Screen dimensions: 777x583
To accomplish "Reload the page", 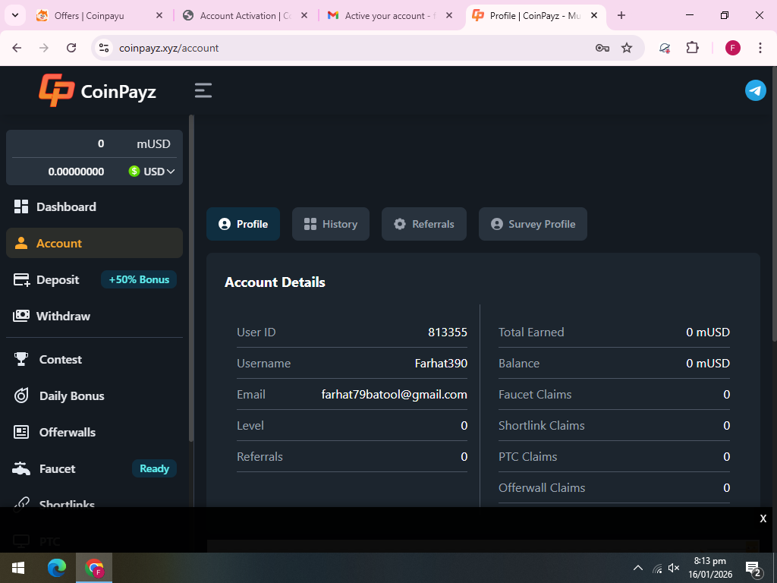I will point(71,48).
